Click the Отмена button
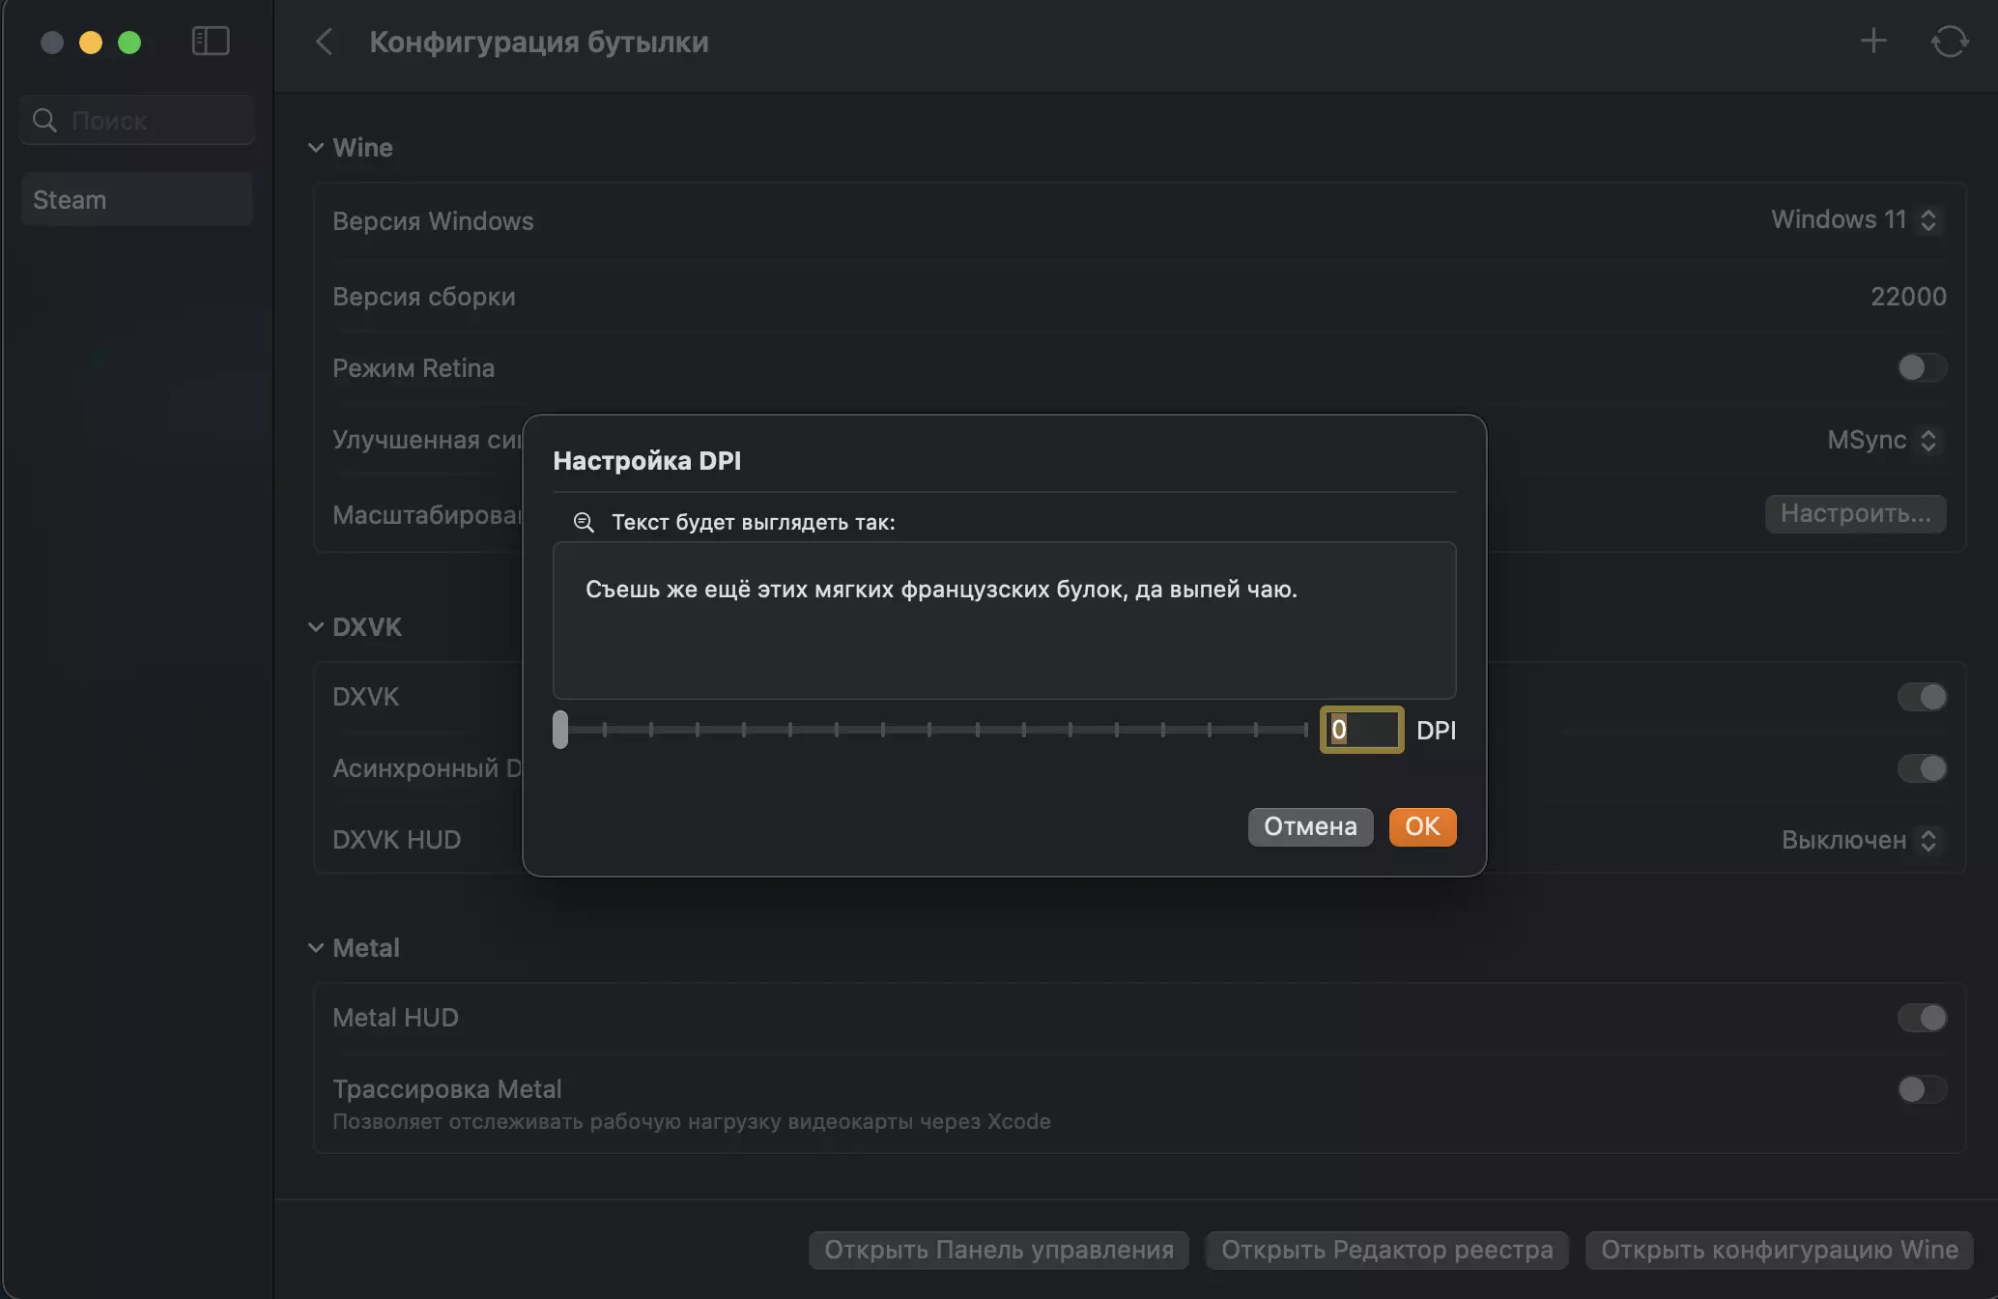The image size is (1998, 1299). pos(1310,826)
